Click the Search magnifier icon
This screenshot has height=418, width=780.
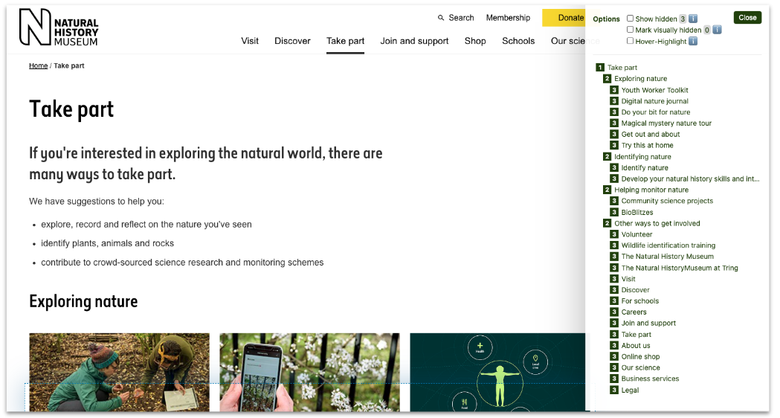[x=441, y=18]
